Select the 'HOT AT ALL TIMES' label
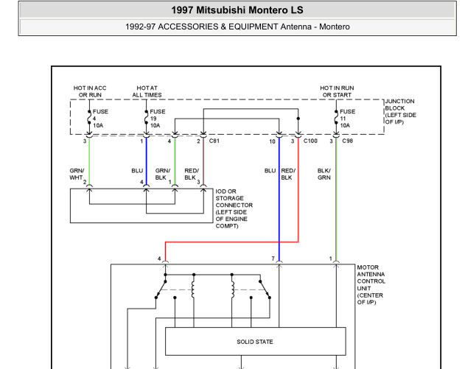465x369 pixels. (147, 91)
